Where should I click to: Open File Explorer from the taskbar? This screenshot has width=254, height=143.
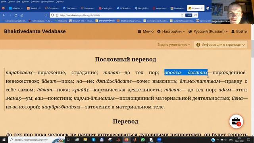coord(85,139)
